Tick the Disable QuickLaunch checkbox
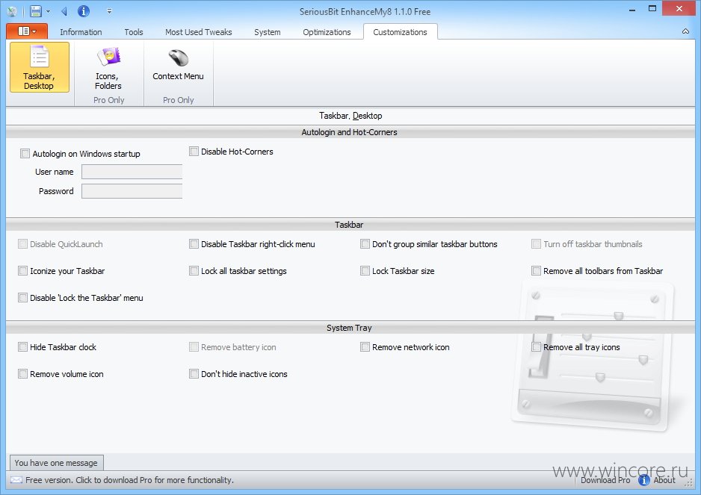This screenshot has height=495, width=701. 22,244
